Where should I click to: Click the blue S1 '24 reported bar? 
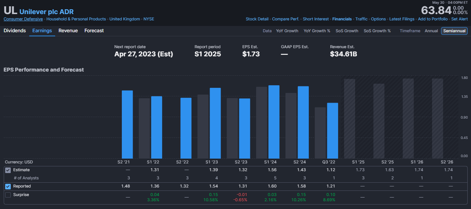274,122
